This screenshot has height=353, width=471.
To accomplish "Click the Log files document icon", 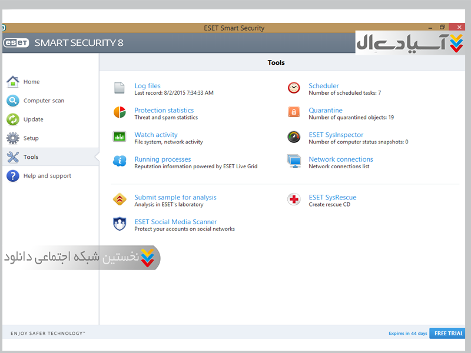I will 120,88.
